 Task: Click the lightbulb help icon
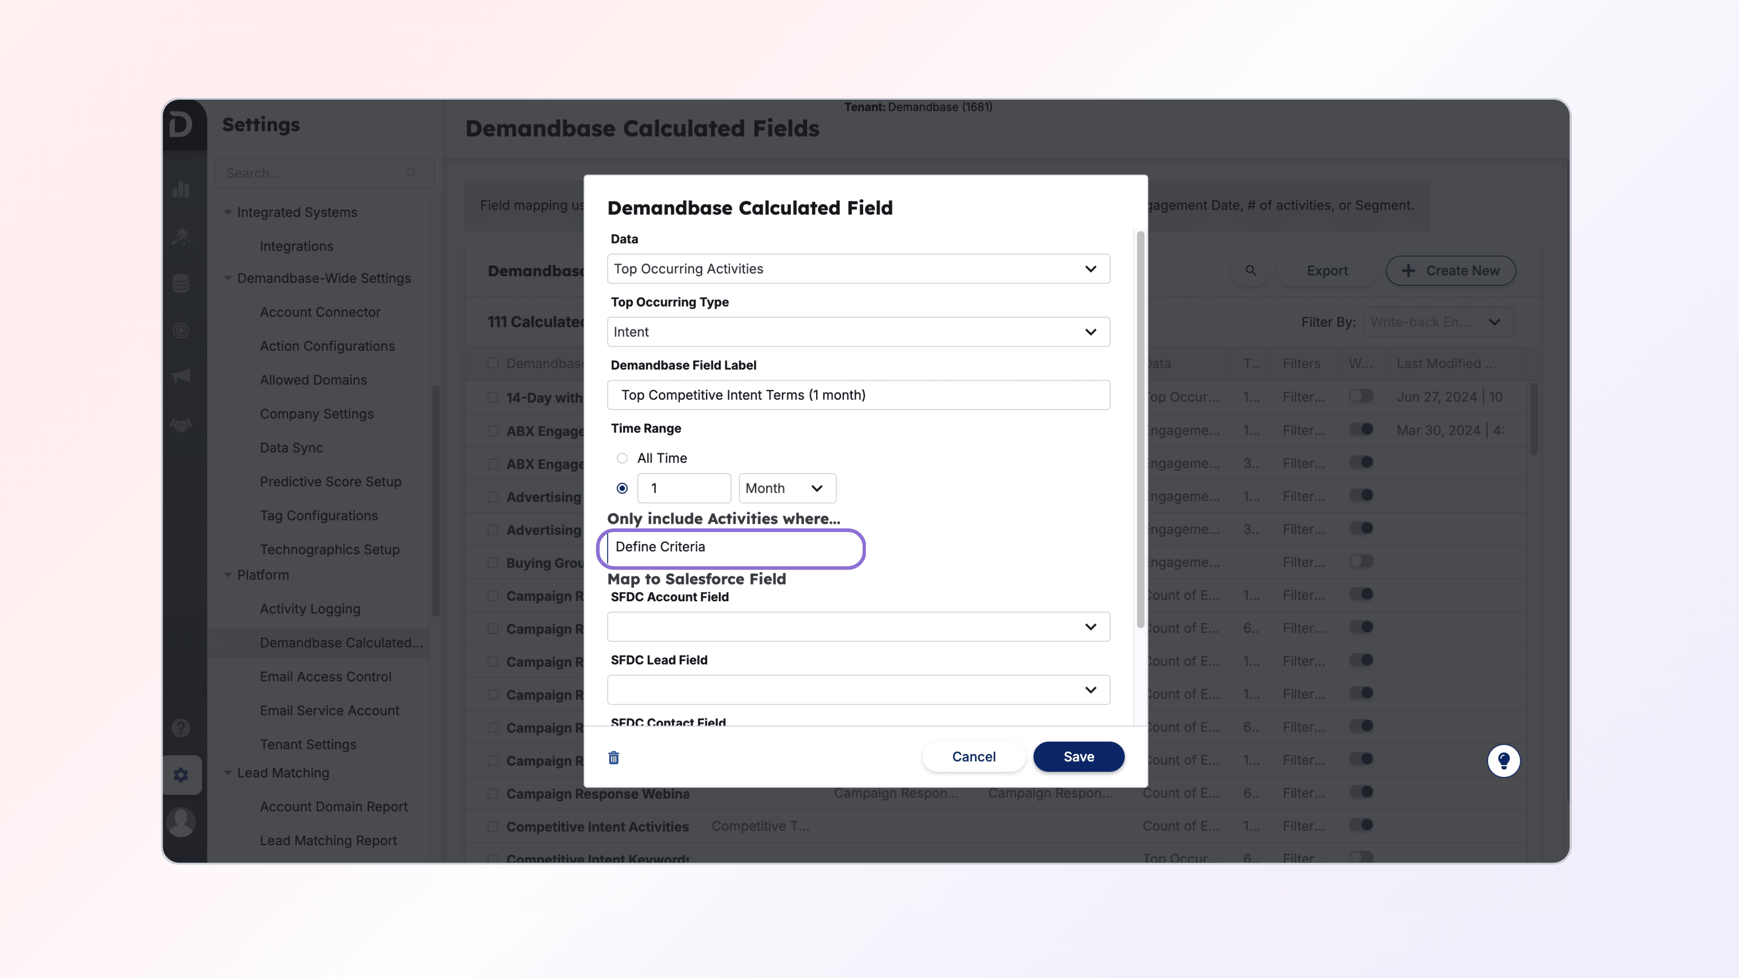tap(1504, 761)
